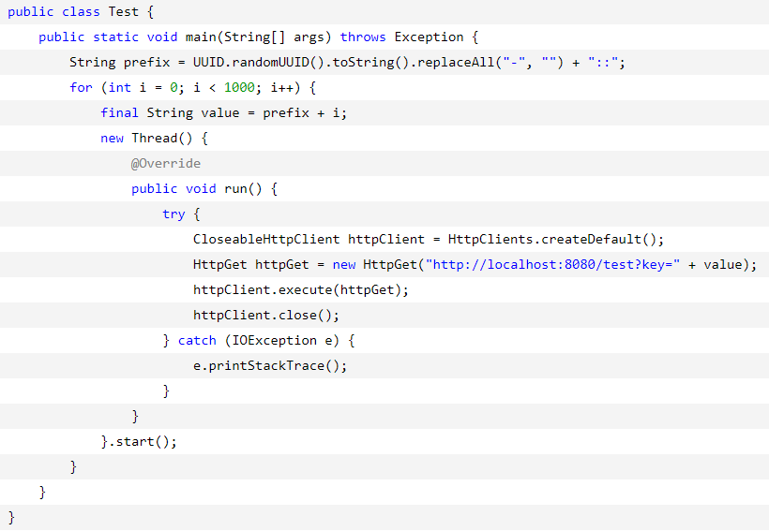Click 'replaceAll("-", "")' call
Image resolution: width=769 pixels, height=531 pixels.
click(x=490, y=63)
